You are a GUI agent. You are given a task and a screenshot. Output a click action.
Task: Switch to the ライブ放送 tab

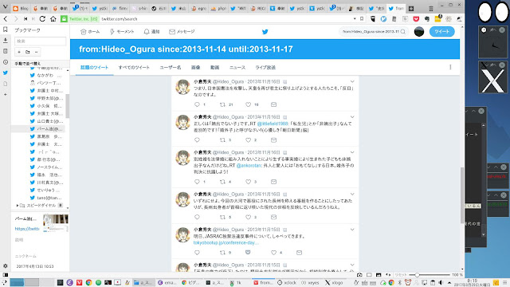(265, 67)
